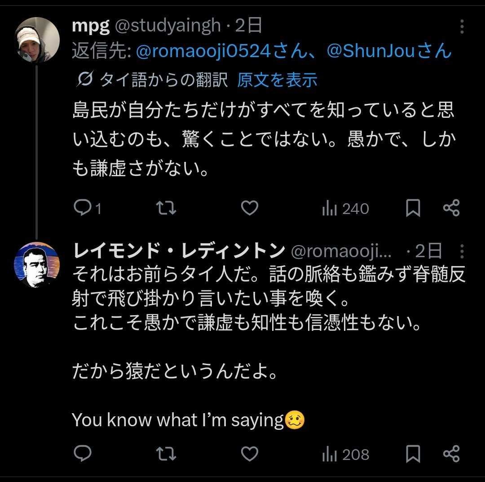The height and width of the screenshot is (482, 485).
Task: Share mpg's tweet
Action: coord(451,208)
